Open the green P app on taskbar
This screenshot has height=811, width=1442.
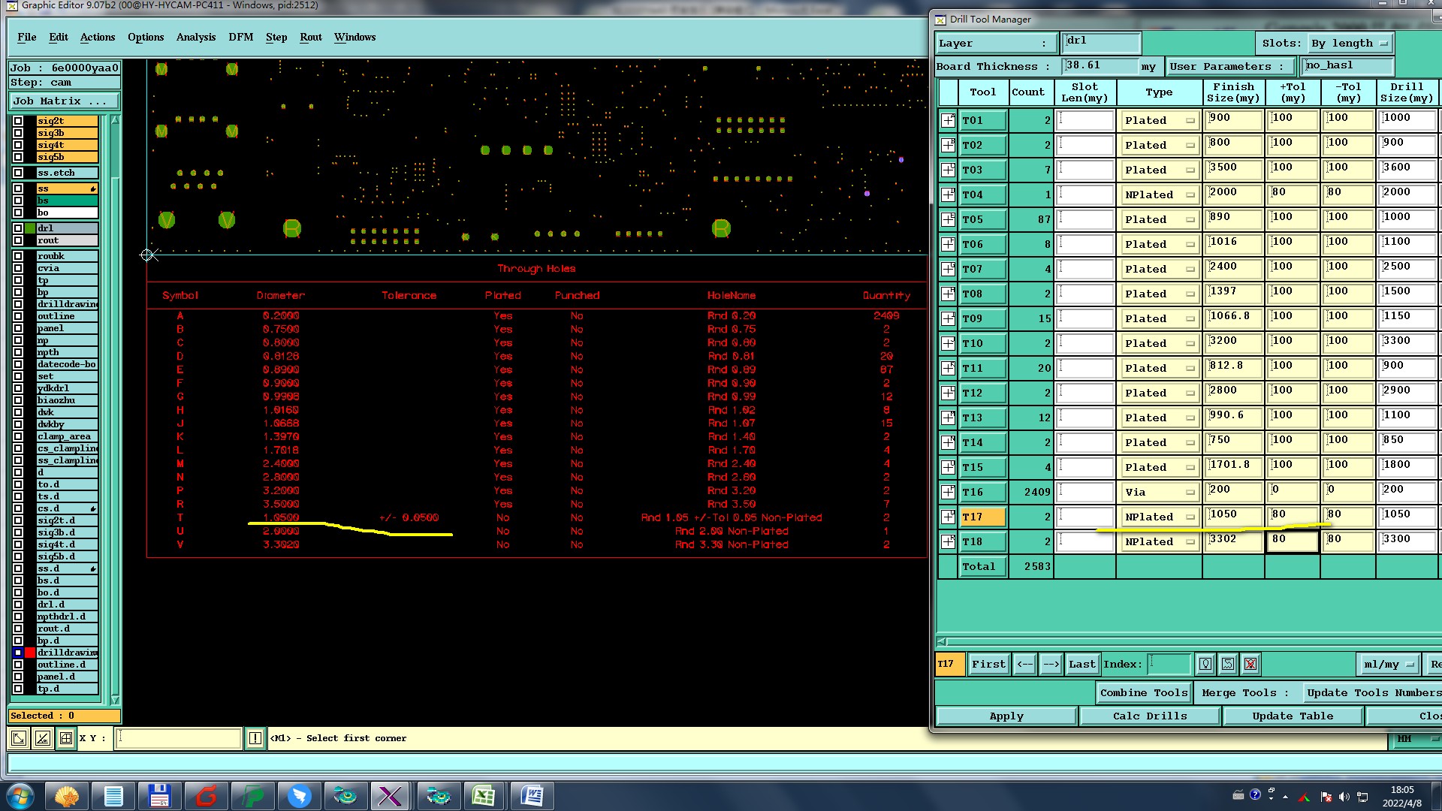[x=253, y=795]
